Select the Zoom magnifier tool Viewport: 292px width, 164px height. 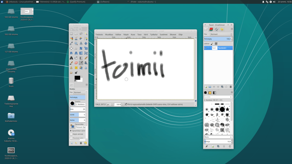point(76,43)
